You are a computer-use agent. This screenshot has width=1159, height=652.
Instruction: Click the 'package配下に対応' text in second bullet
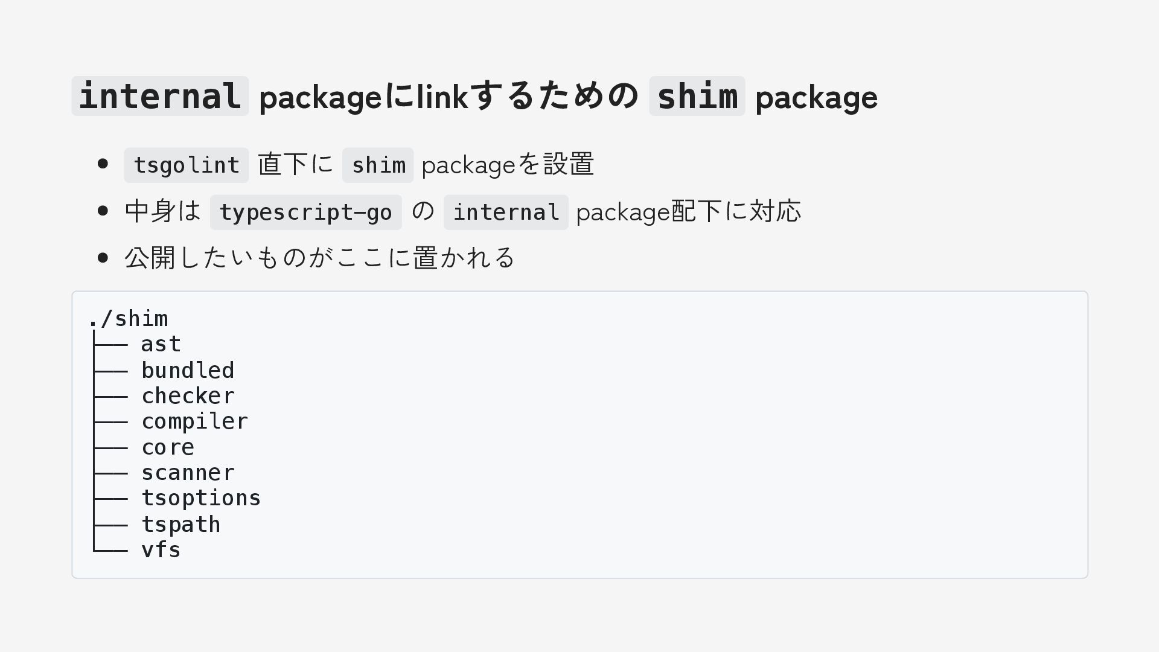click(689, 211)
